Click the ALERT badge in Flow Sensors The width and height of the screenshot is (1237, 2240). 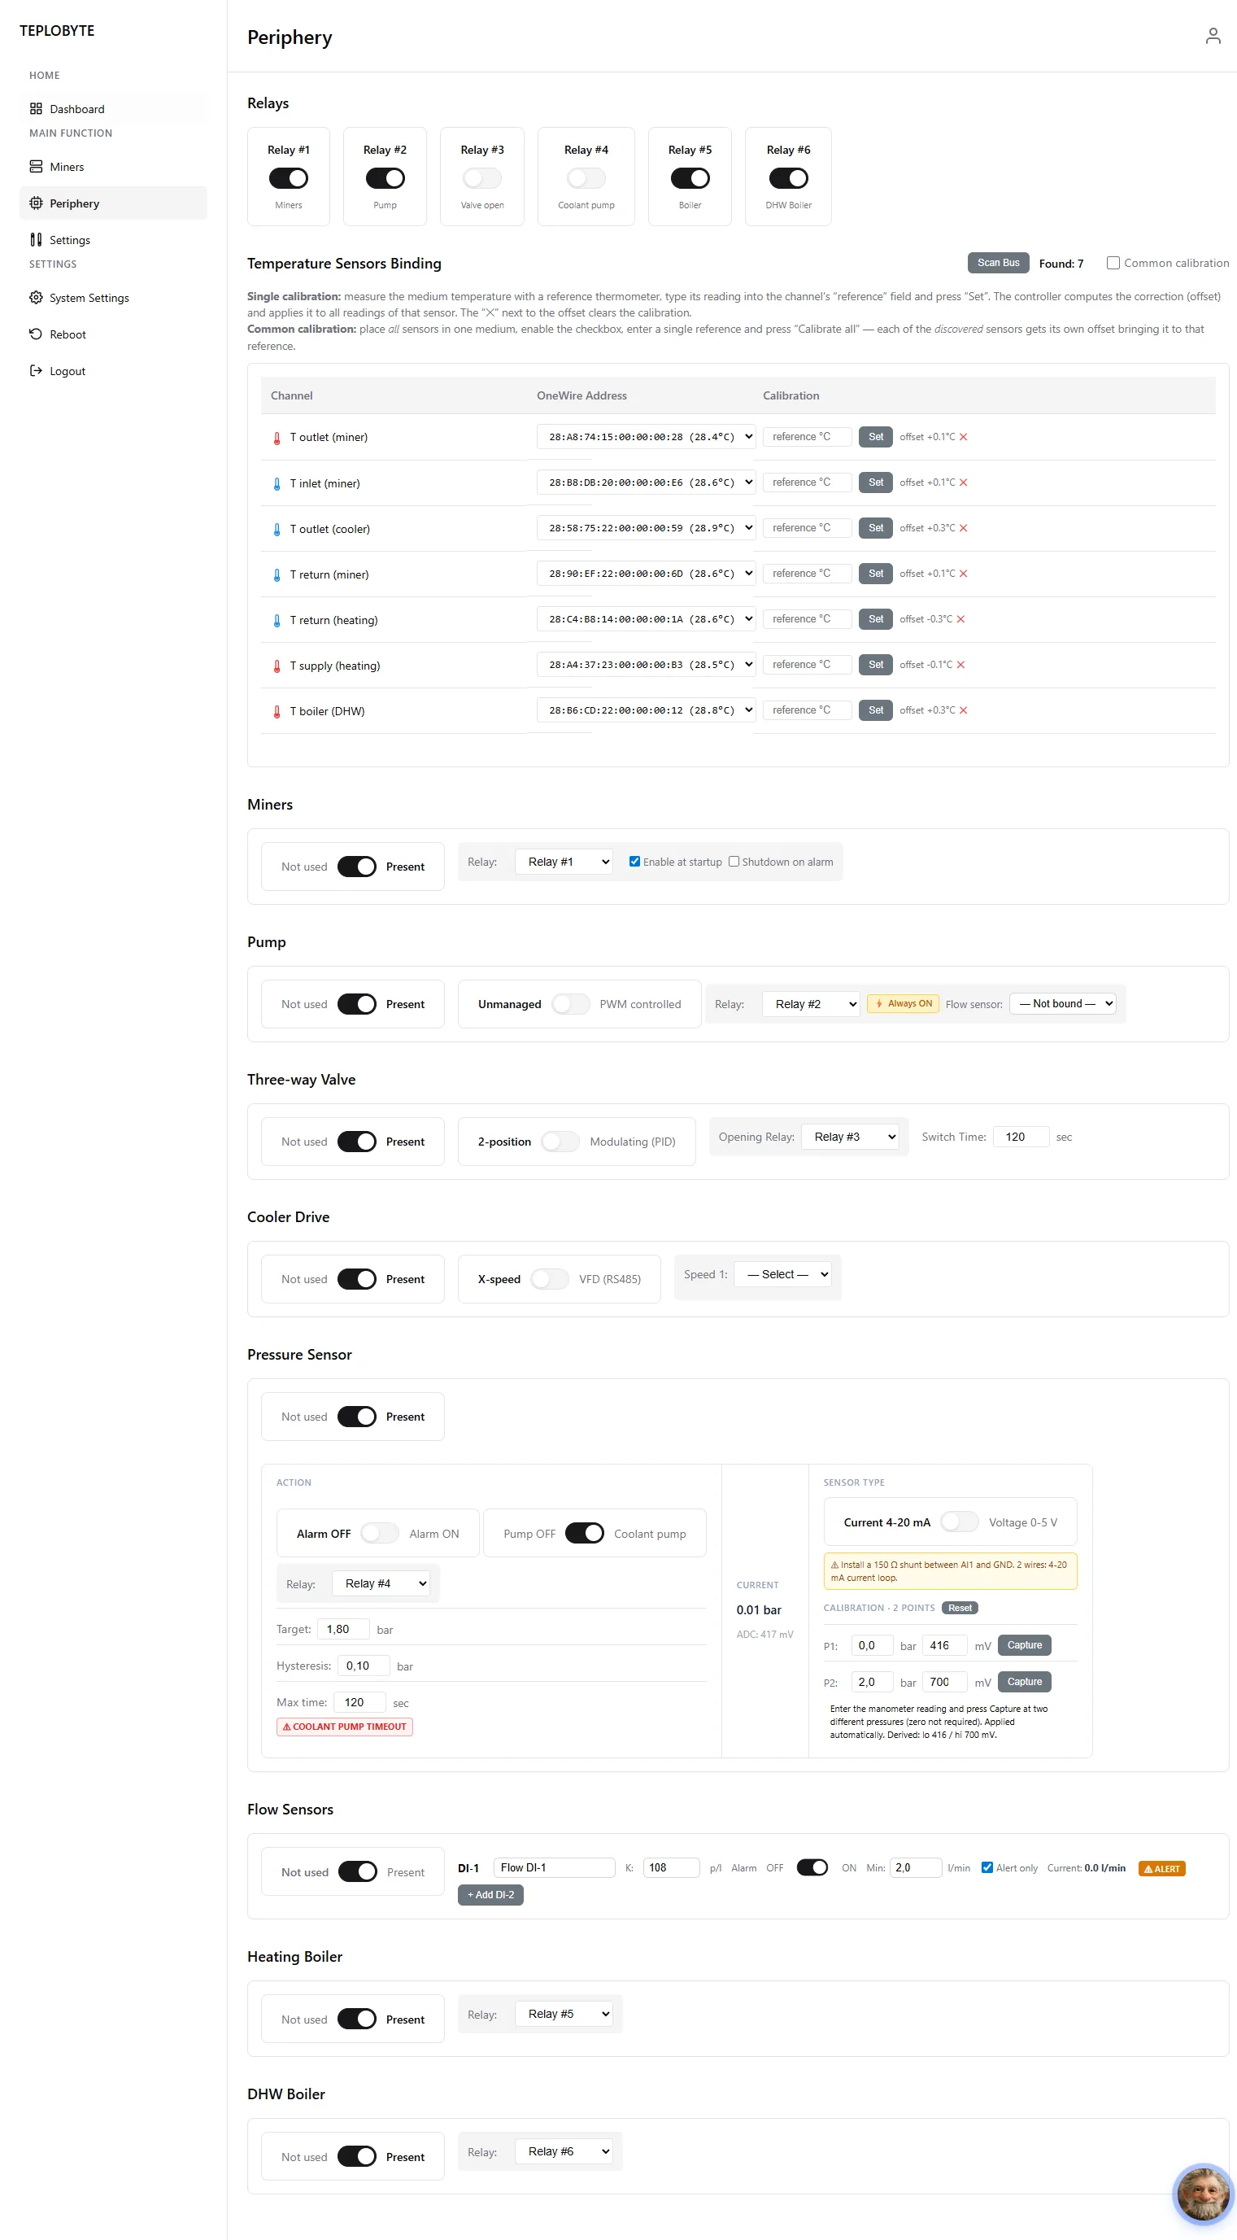point(1161,1869)
